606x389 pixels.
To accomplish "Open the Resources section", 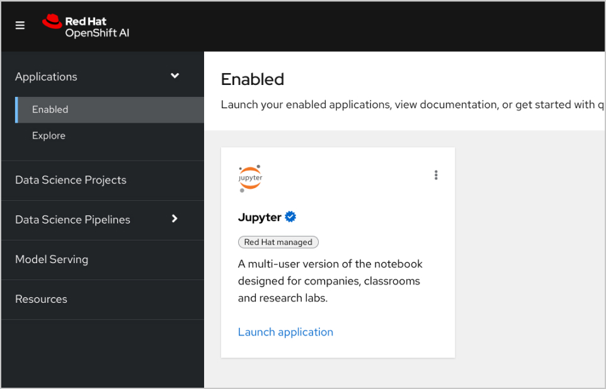I will click(x=41, y=299).
